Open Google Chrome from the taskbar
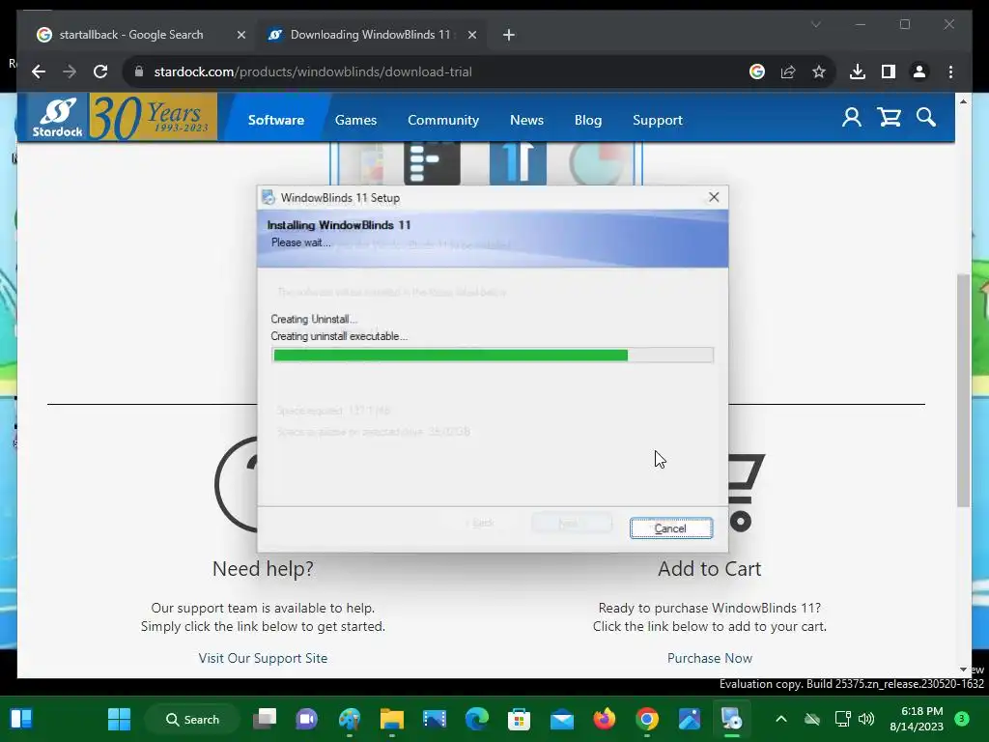Image resolution: width=989 pixels, height=742 pixels. (x=647, y=719)
